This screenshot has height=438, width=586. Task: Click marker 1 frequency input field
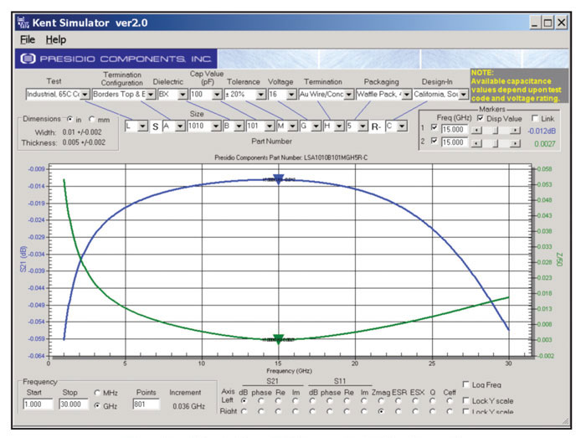[x=455, y=130]
